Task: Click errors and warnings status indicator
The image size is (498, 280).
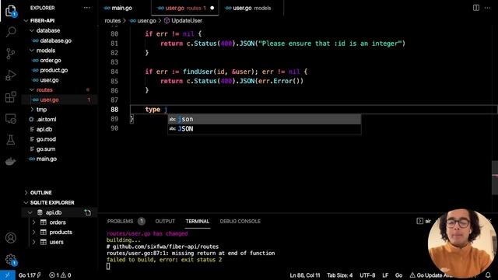Action: [x=60, y=275]
